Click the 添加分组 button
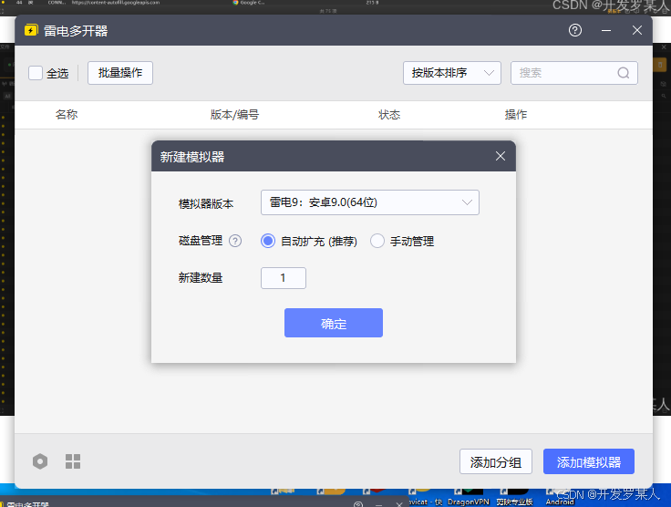Screen dimensions: 671x507 click(x=496, y=461)
